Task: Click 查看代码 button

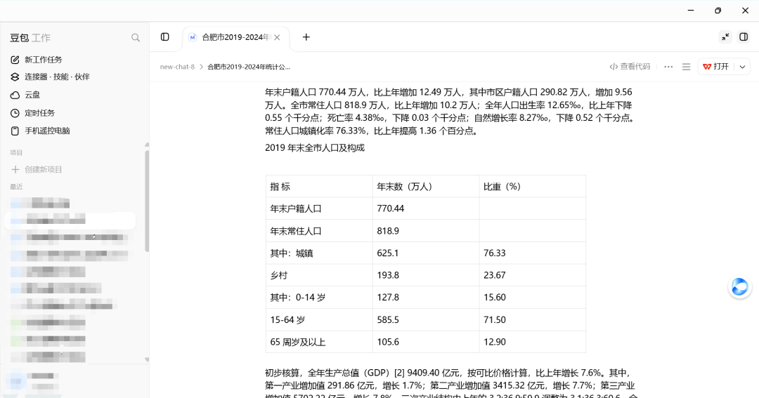Action: (630, 66)
